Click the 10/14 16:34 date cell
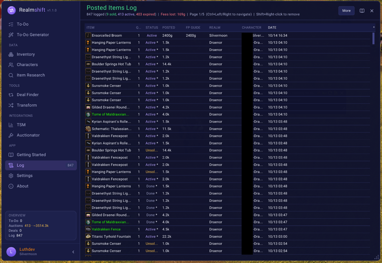382x263 pixels. tap(278, 36)
